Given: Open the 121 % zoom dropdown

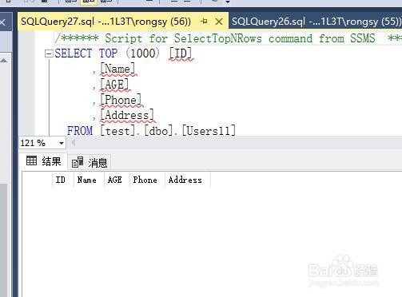Looking at the screenshot, I should [62, 143].
